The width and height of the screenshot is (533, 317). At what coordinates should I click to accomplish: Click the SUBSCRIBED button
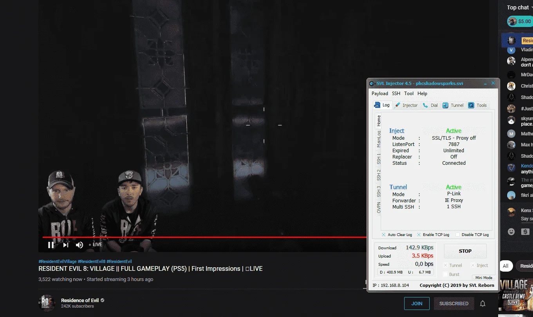point(454,303)
